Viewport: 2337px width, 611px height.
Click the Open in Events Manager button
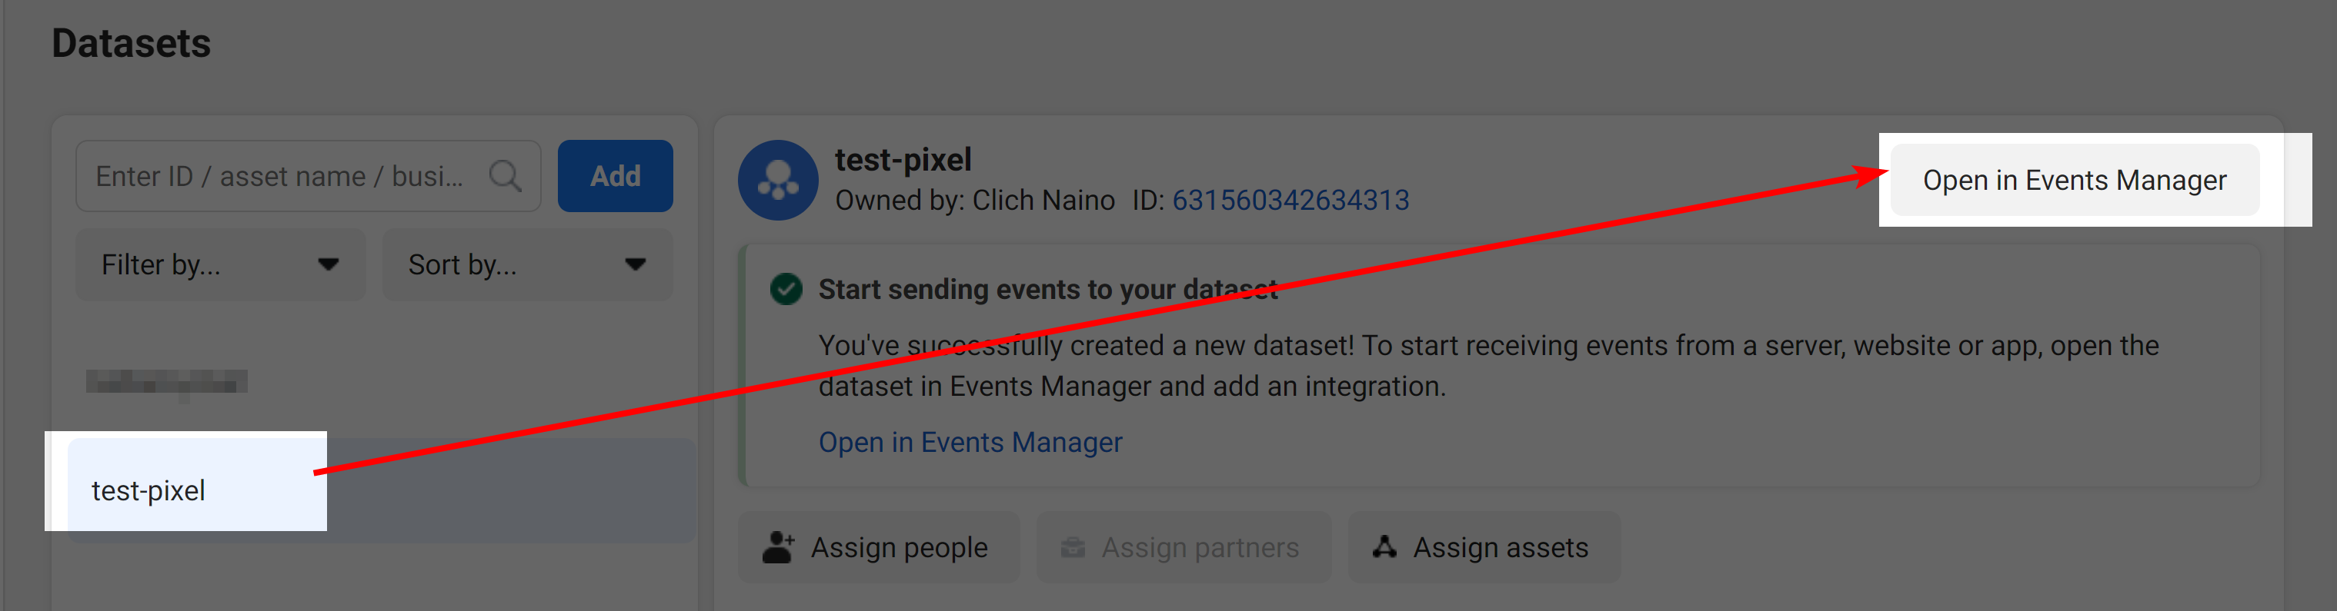(2074, 180)
